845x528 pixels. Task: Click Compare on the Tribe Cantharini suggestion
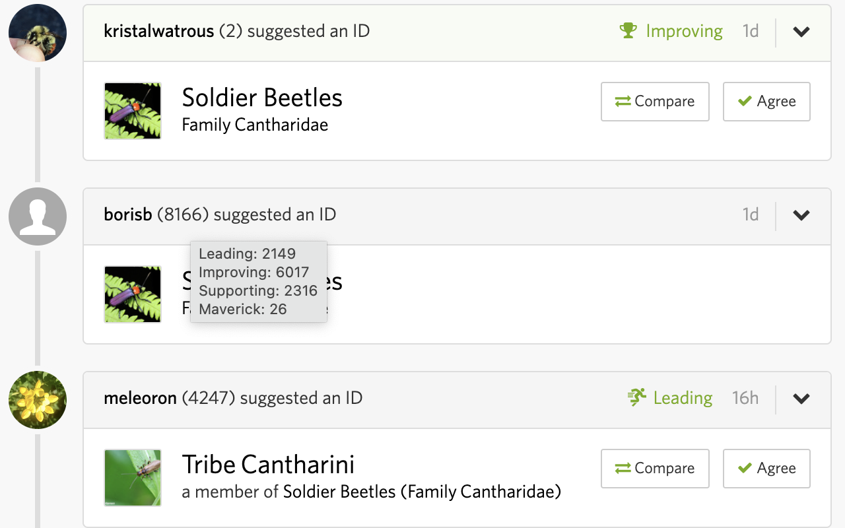(x=655, y=468)
